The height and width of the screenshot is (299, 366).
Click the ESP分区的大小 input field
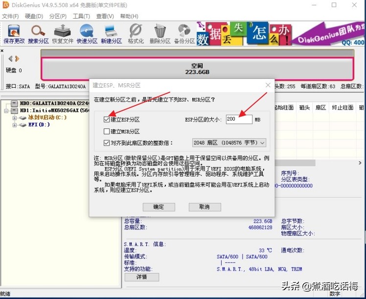[x=239, y=119]
